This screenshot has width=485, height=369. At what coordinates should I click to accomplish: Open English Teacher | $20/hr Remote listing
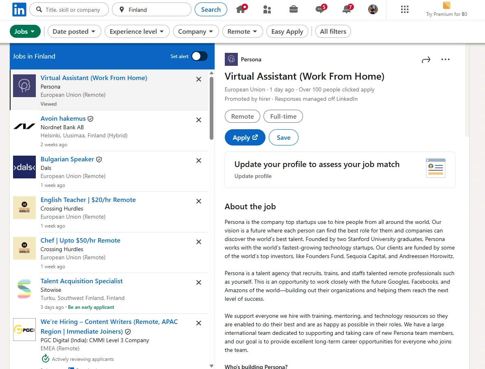point(88,200)
